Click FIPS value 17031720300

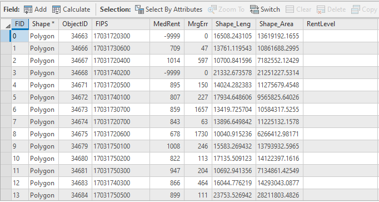(112, 36)
